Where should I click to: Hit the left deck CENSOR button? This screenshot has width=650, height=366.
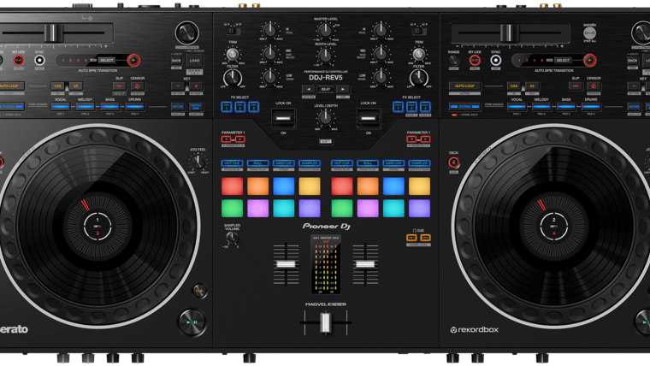137,86
